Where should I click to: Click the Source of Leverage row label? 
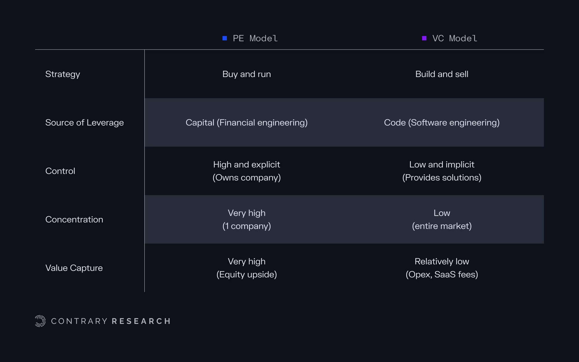[x=85, y=123]
